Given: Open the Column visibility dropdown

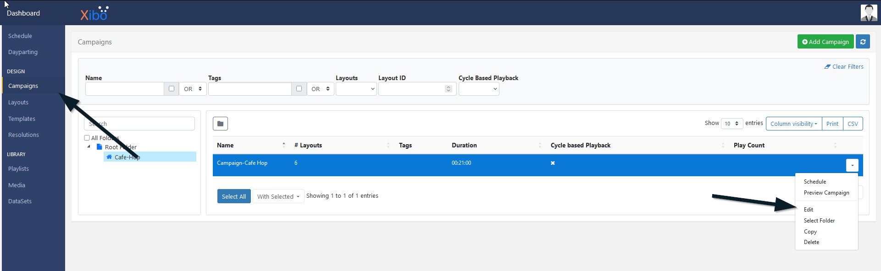Looking at the screenshot, I should pos(794,124).
